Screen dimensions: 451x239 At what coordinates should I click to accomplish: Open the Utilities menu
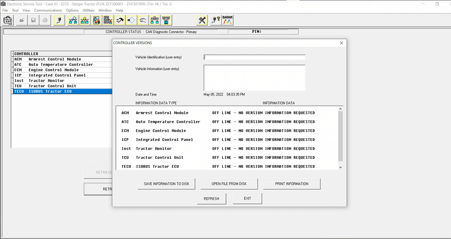(x=88, y=10)
